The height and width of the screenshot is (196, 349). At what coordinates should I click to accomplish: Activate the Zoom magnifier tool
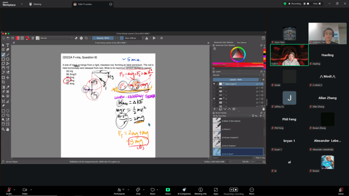(x=3, y=129)
